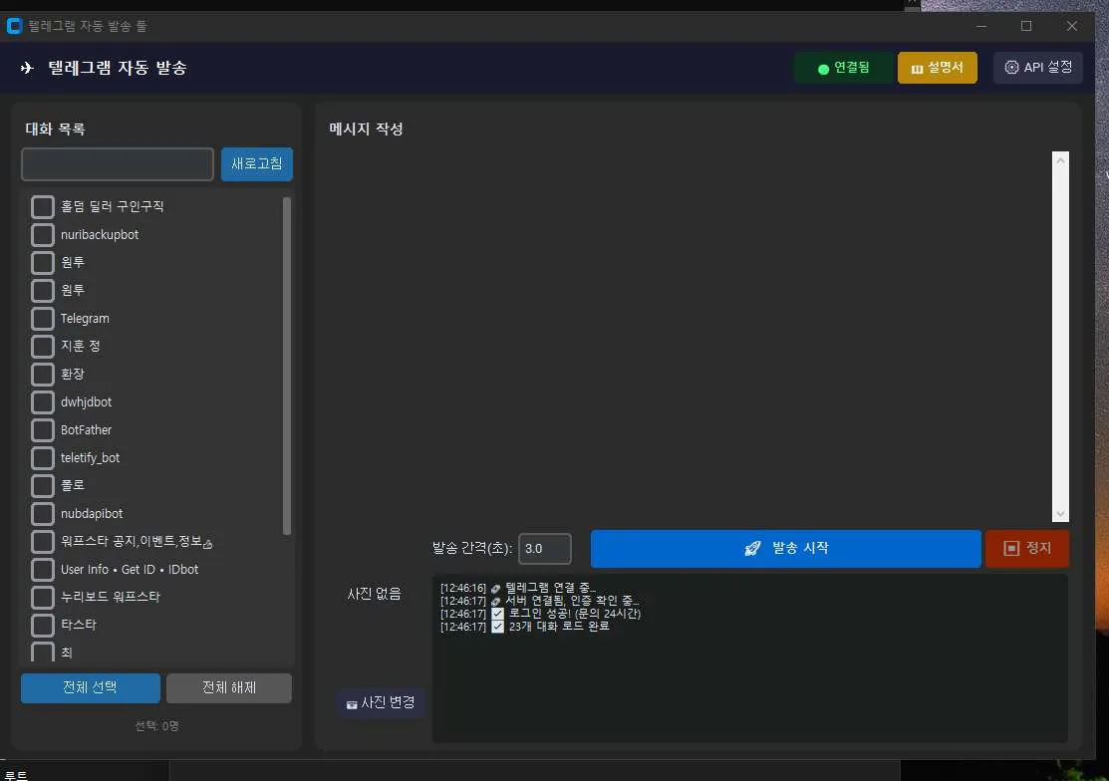Viewport: 1109px width, 781px height.
Task: Click the 서버 연결됨 log line
Action: 540,601
